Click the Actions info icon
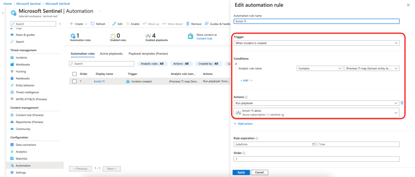415x177 pixels. tap(246, 97)
